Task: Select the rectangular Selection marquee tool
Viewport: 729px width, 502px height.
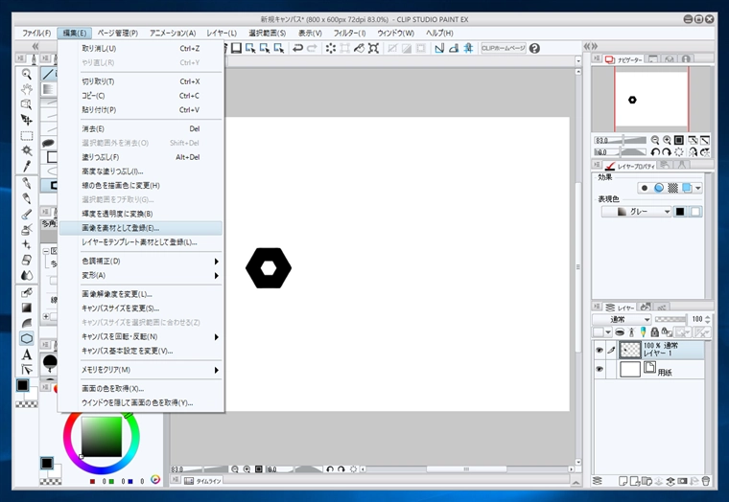Action: click(x=27, y=135)
